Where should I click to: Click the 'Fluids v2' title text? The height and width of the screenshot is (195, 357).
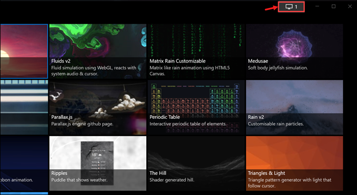[x=61, y=61]
